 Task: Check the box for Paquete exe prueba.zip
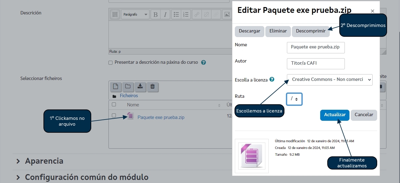pos(114,116)
